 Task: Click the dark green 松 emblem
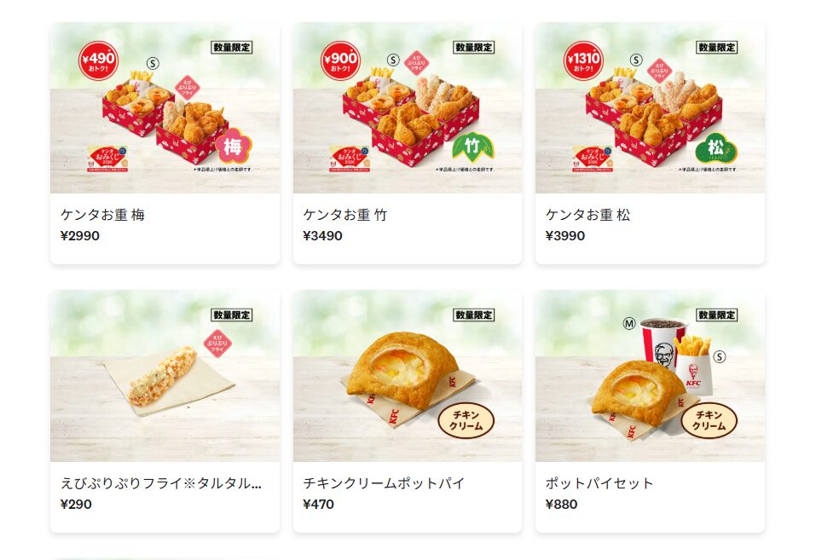(716, 147)
